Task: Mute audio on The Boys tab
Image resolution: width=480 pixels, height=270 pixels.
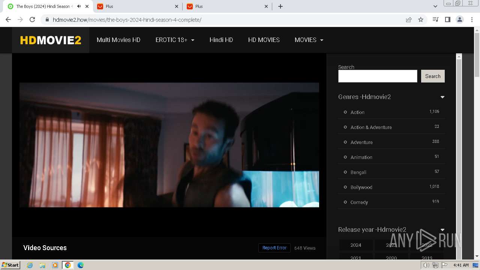Action: (x=79, y=6)
